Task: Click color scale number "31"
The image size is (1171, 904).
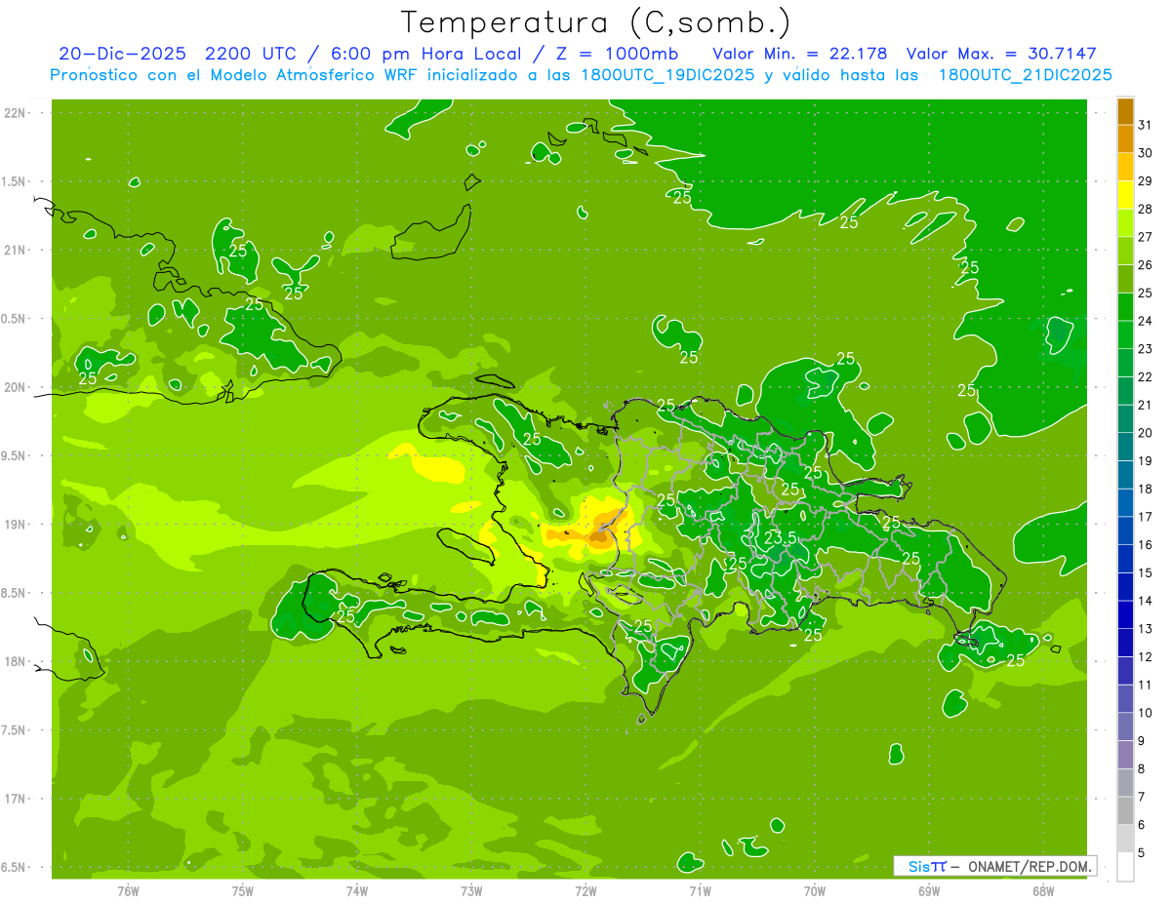Action: pyautogui.click(x=1145, y=125)
